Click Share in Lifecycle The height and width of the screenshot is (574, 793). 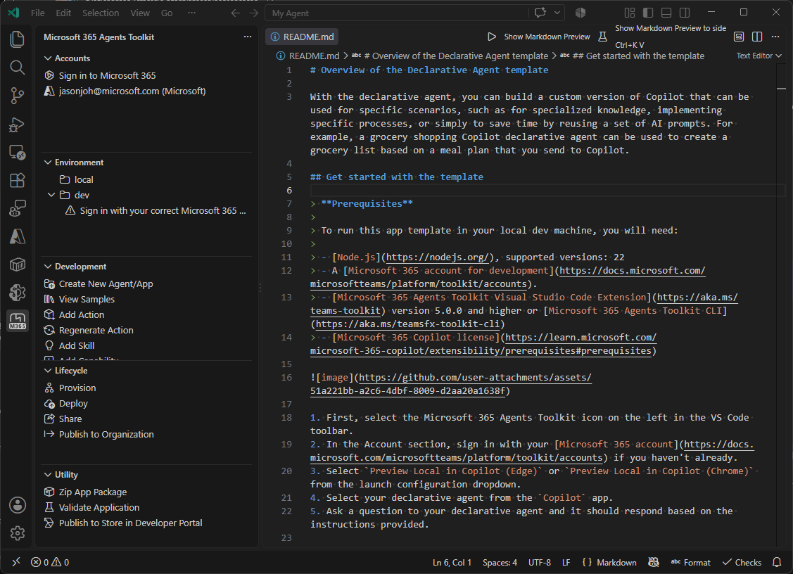pos(70,419)
